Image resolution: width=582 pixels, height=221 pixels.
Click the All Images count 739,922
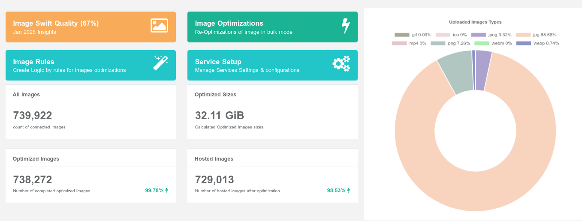coord(33,116)
